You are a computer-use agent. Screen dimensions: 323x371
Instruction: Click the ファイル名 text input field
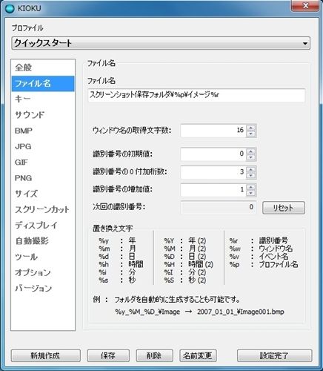[196, 95]
